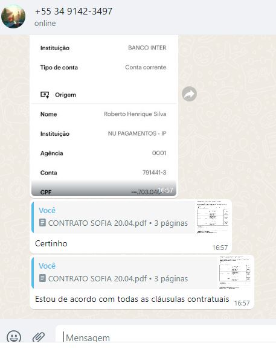This screenshot has width=276, height=355.
Task: Open the contact number +55 34 9142-3497
Action: [74, 11]
